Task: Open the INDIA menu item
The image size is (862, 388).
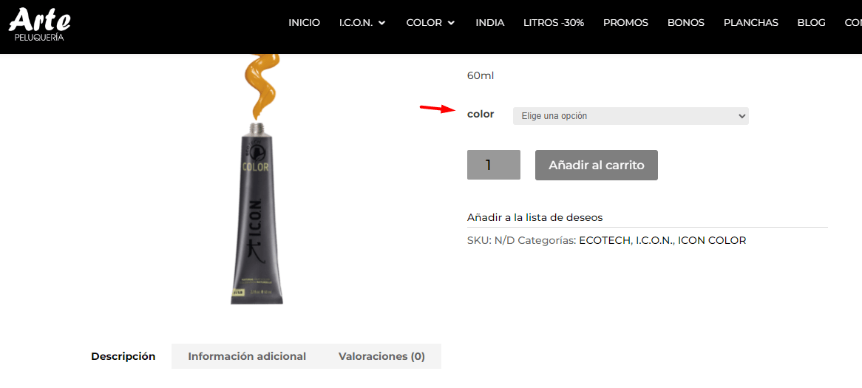Action: (x=490, y=22)
